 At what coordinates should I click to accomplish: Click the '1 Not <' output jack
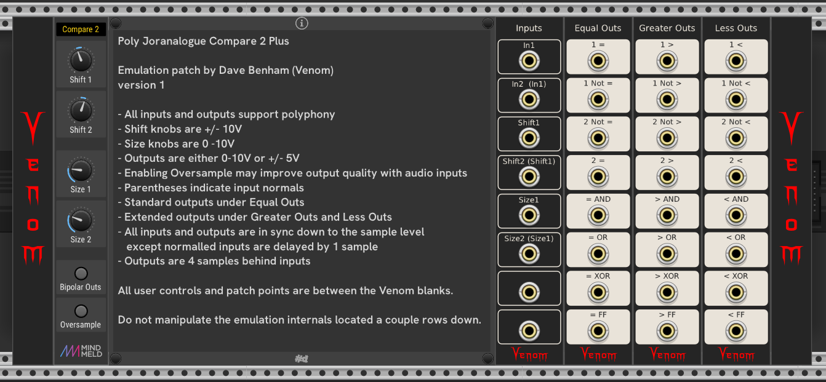point(736,100)
